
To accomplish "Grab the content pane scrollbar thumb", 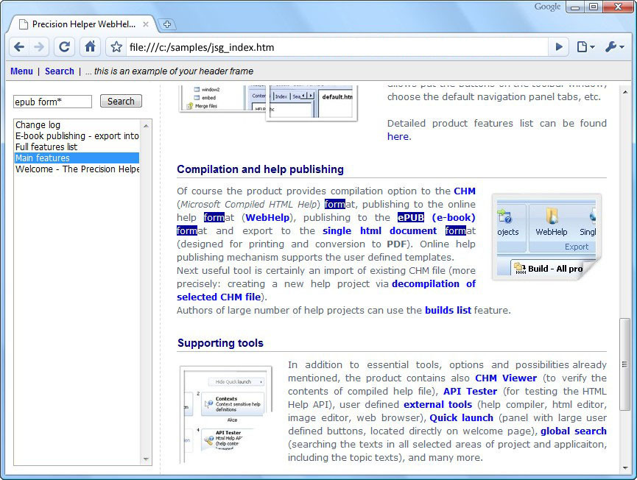I will [x=624, y=364].
